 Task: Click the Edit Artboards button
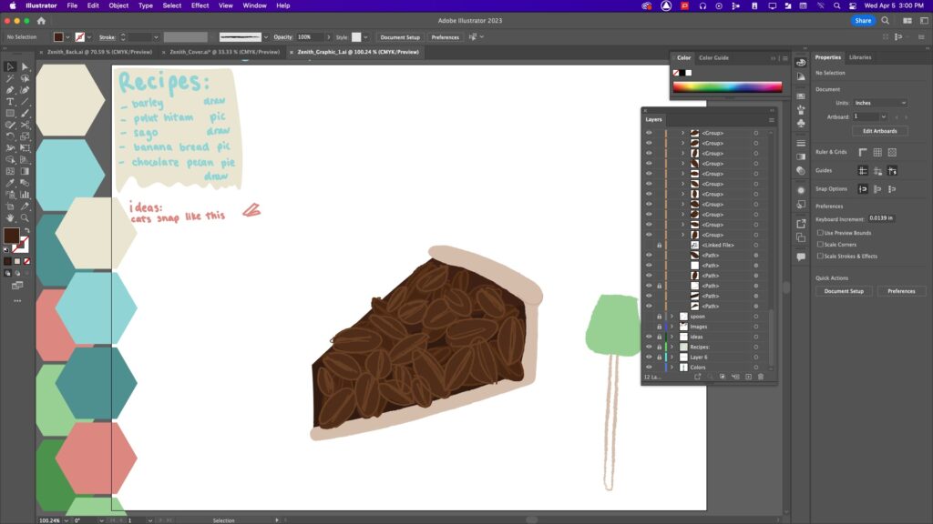(x=879, y=131)
